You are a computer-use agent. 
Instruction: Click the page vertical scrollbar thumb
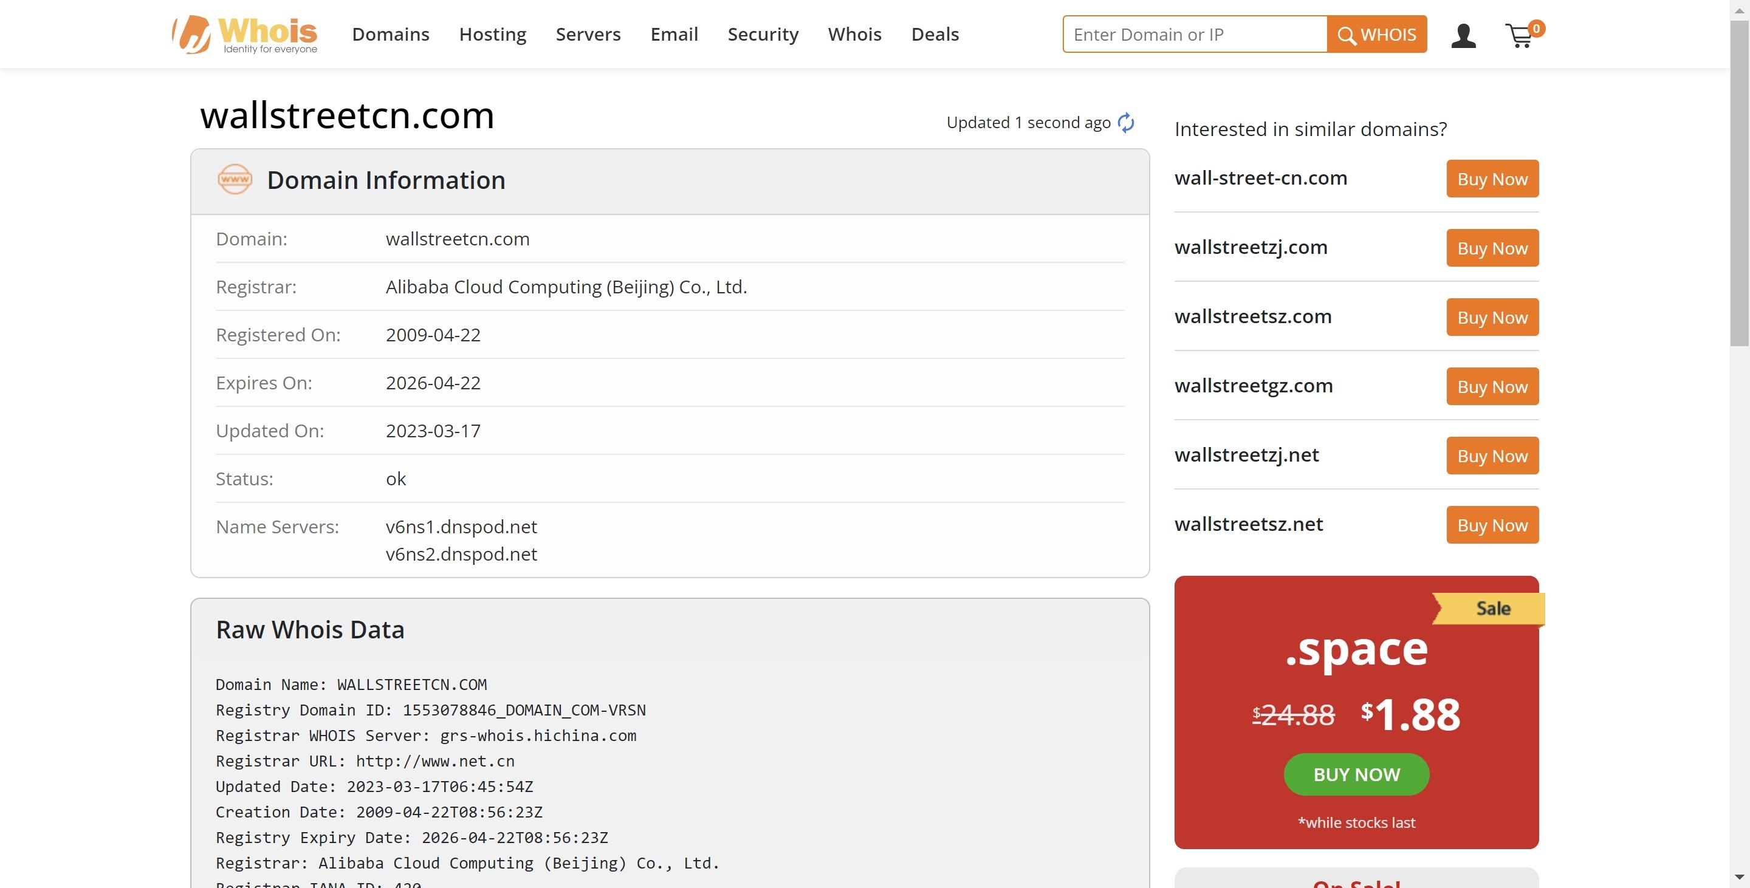(1739, 183)
